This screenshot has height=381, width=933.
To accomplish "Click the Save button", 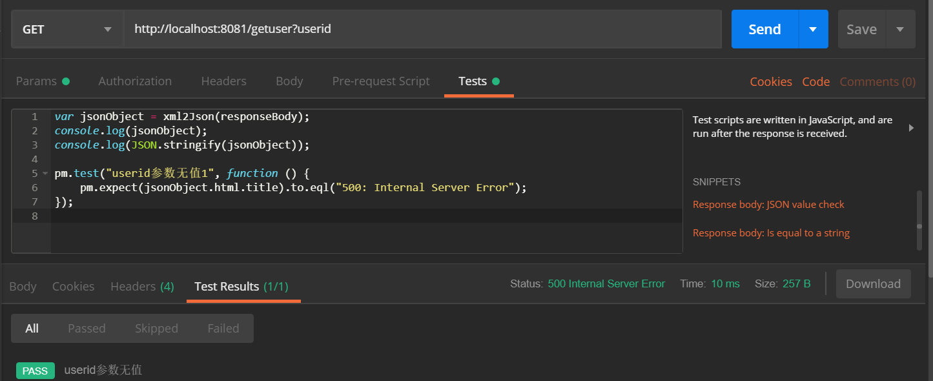I will 861,30.
